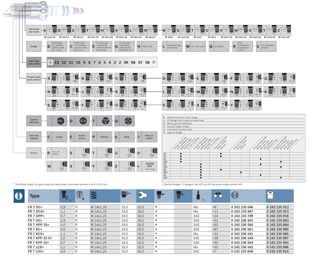Click the FR 7 DC+ type row
Screen dimensions: 310x258
pos(160,207)
